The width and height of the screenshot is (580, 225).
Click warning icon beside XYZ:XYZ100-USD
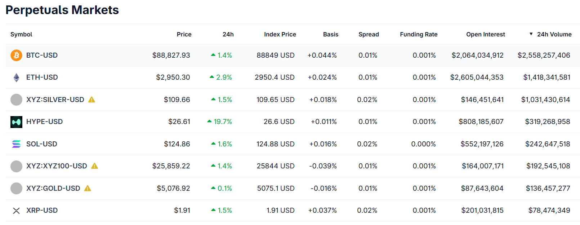click(95, 166)
